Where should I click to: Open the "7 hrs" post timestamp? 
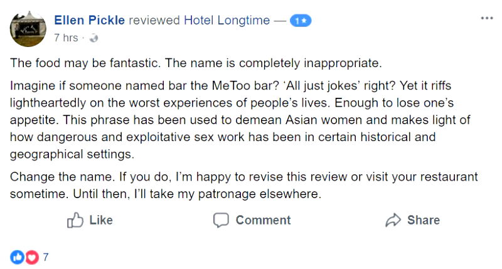tap(66, 38)
